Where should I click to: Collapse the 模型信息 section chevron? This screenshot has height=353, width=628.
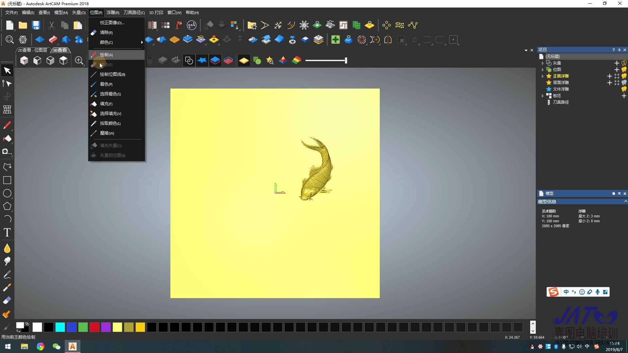pos(625,201)
